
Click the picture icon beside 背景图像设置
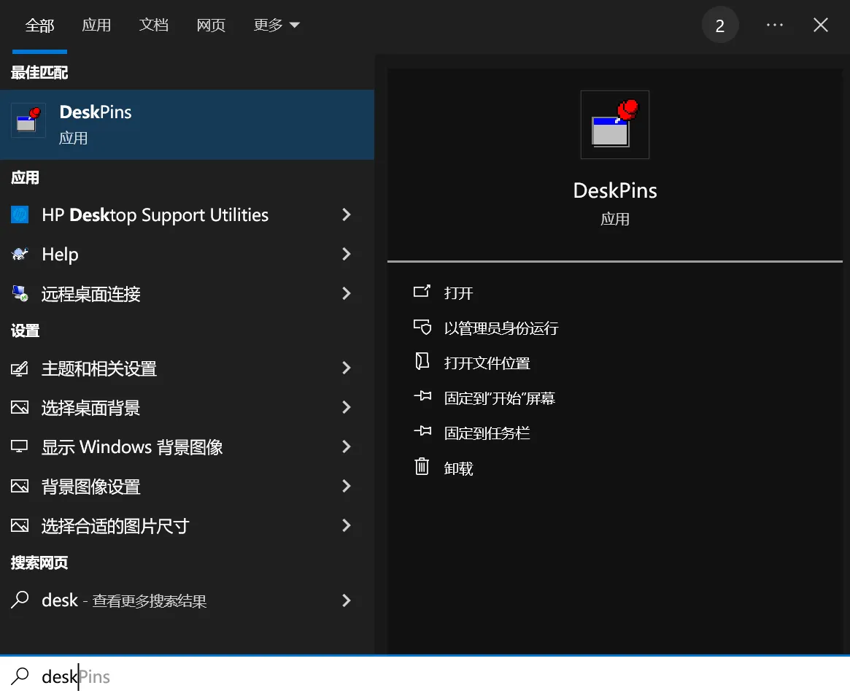20,486
